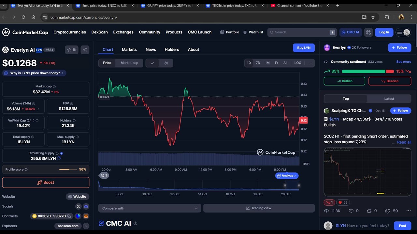Vote Bullish sentiment

coord(344,81)
